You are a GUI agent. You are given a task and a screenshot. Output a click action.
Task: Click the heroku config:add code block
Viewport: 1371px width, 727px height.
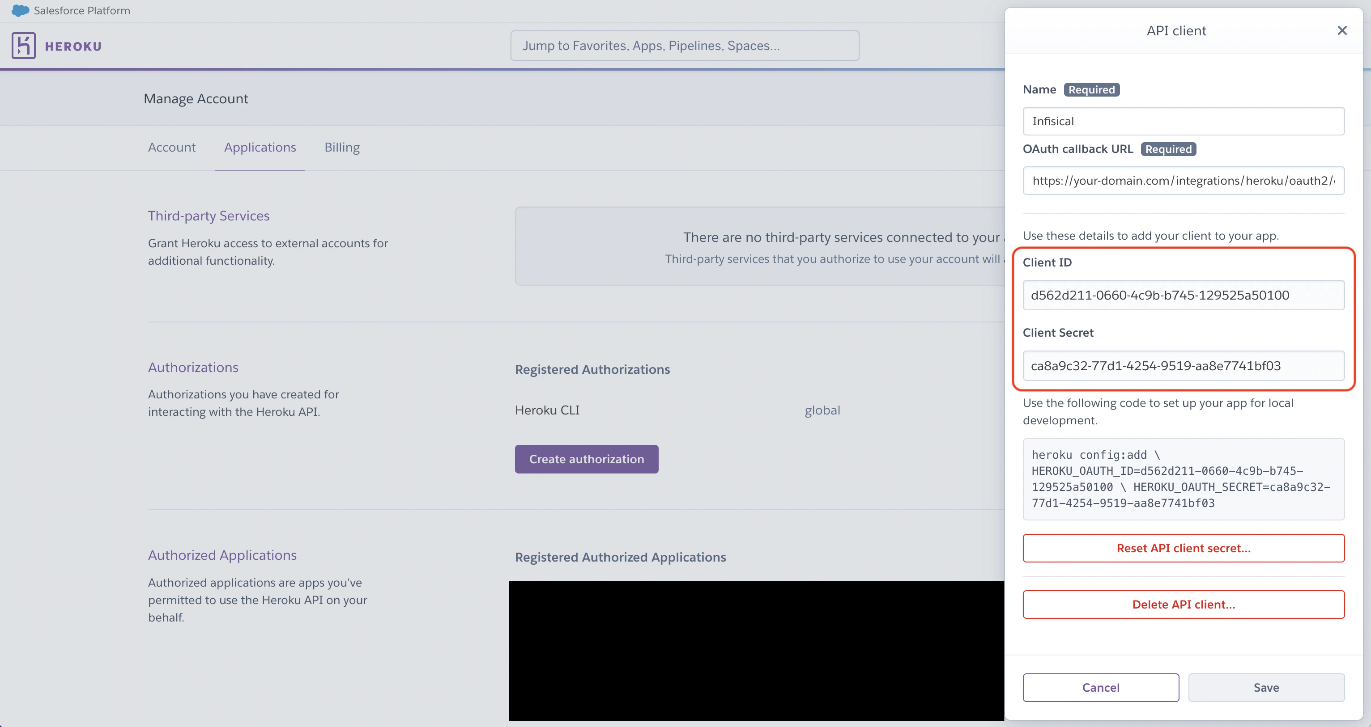(x=1183, y=479)
